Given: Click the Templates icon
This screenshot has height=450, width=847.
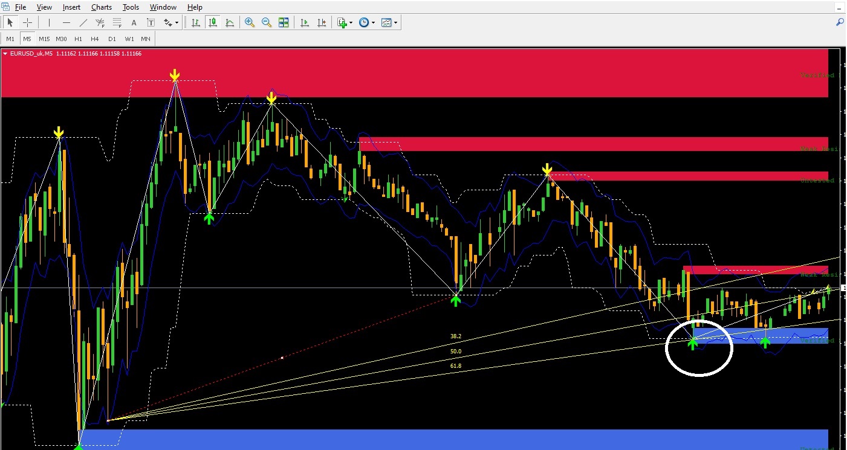Looking at the screenshot, I should point(386,22).
